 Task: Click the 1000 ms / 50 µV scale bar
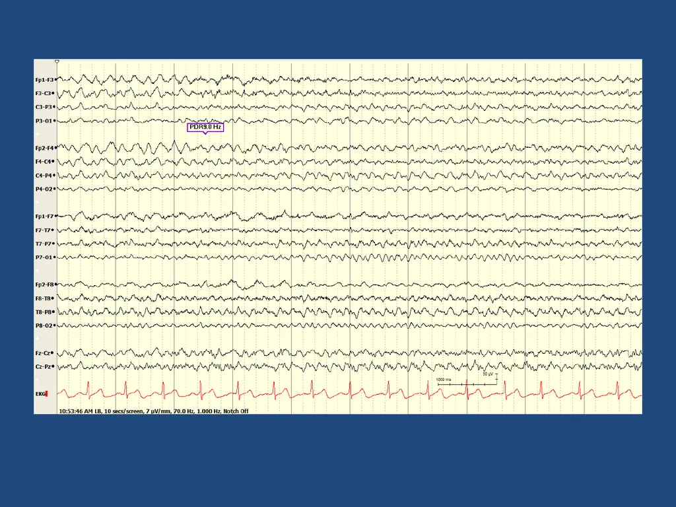pyautogui.click(x=467, y=380)
